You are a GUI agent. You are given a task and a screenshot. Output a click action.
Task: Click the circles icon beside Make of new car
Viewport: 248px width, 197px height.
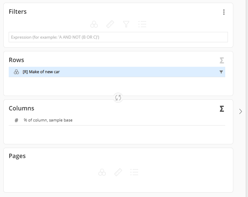16,72
